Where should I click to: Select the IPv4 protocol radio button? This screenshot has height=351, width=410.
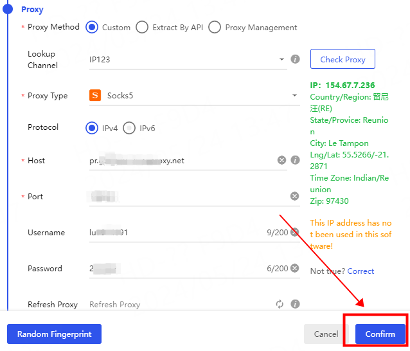click(92, 128)
